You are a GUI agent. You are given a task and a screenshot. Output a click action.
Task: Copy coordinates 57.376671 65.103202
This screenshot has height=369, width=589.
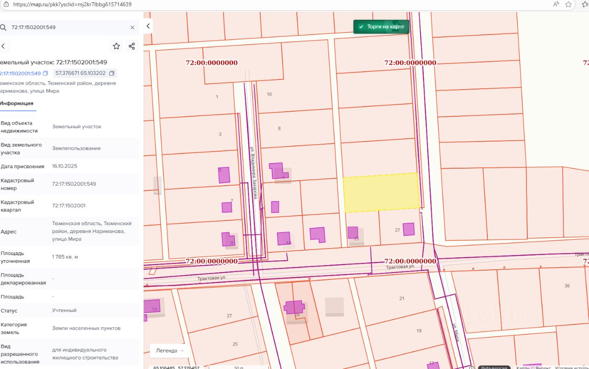point(112,74)
